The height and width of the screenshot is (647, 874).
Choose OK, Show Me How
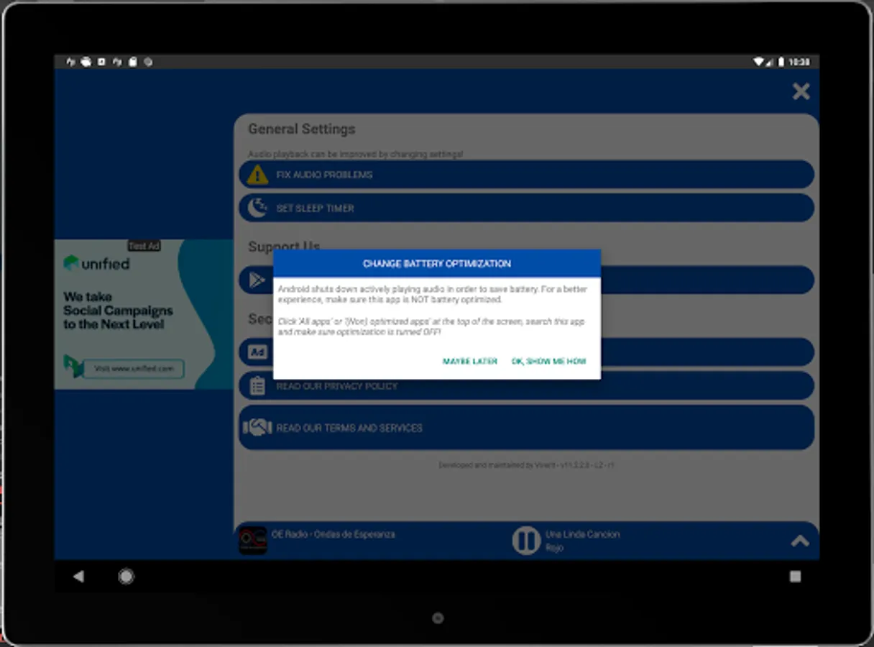click(x=548, y=361)
